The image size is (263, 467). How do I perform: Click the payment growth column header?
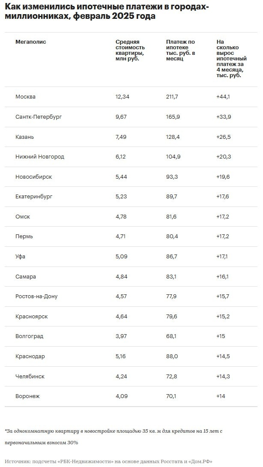[x=231, y=58]
